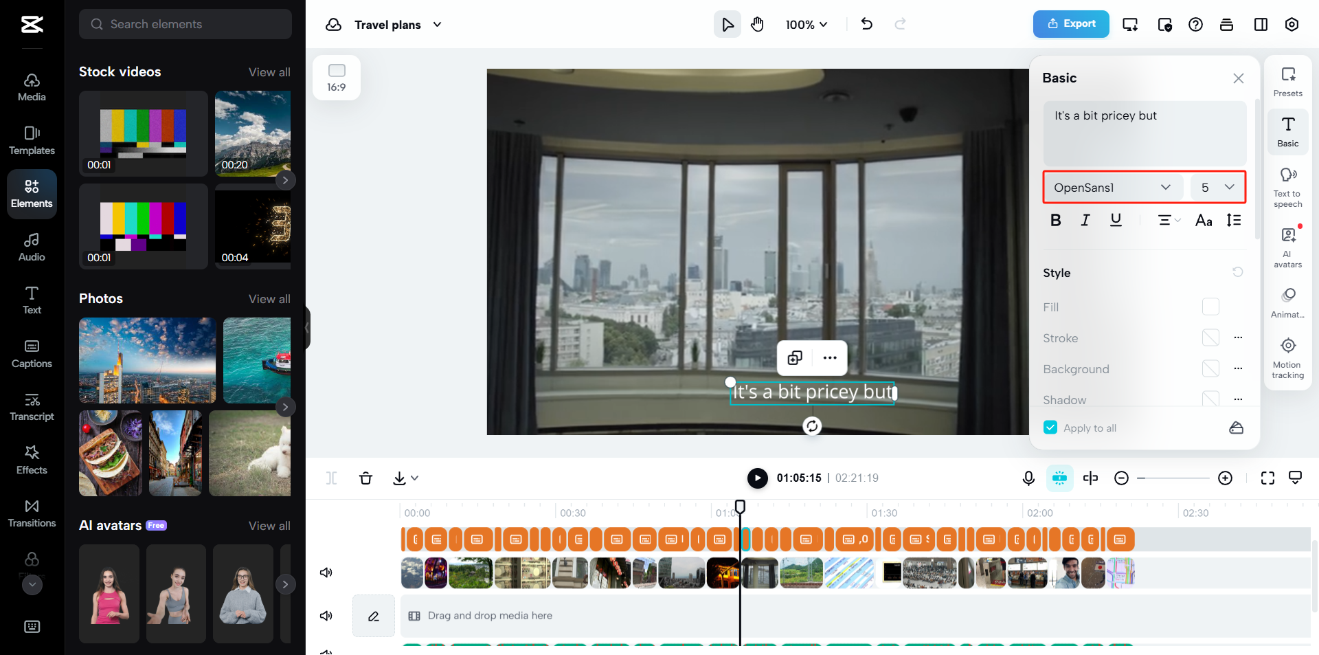
Task: Select the pointer selection tool
Action: (x=728, y=25)
